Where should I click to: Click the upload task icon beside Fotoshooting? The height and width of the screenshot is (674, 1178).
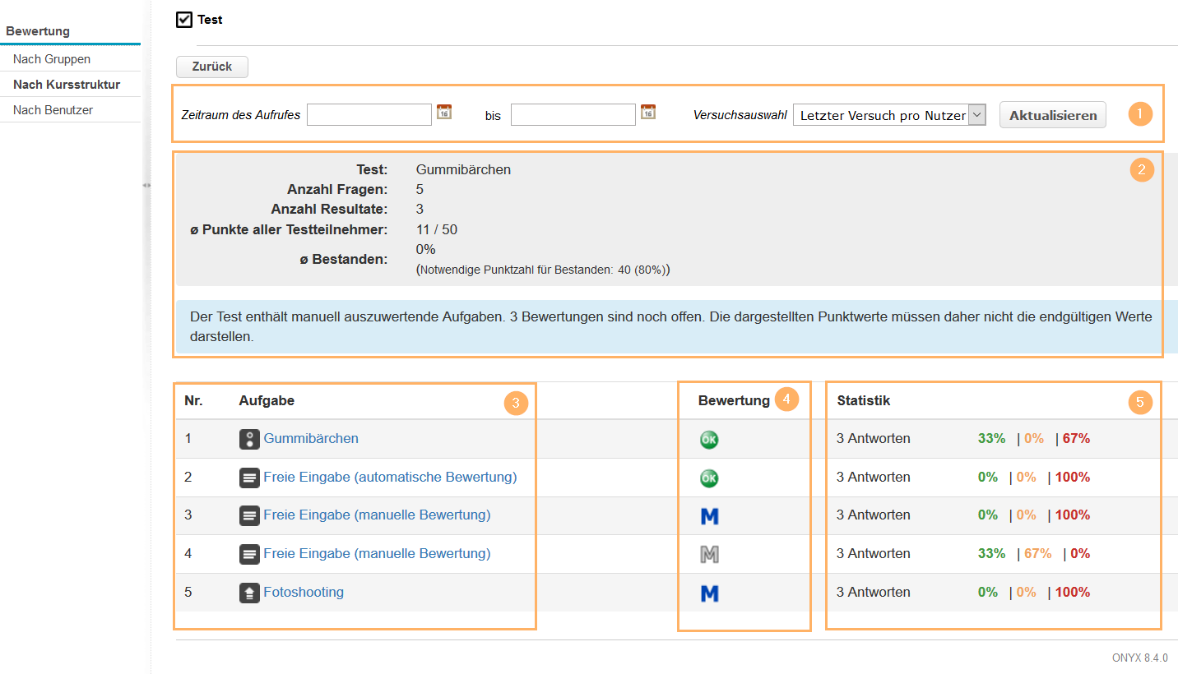249,593
